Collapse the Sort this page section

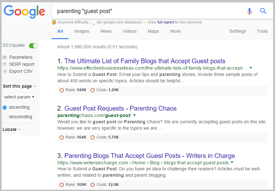coord(19,86)
